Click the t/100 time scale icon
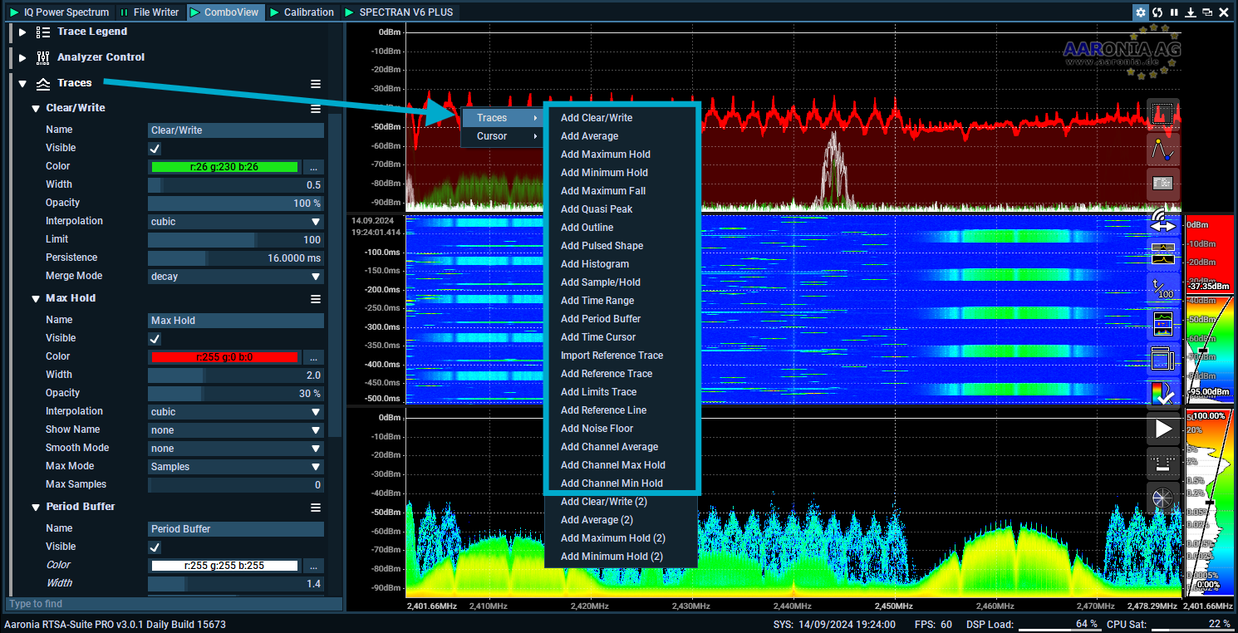This screenshot has height=633, width=1238. point(1163,289)
